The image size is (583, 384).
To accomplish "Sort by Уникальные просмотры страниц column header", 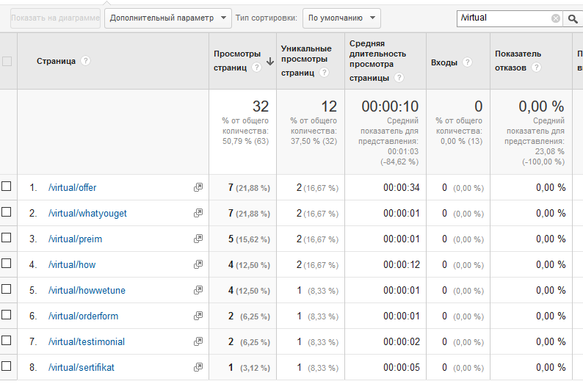I will click(306, 60).
